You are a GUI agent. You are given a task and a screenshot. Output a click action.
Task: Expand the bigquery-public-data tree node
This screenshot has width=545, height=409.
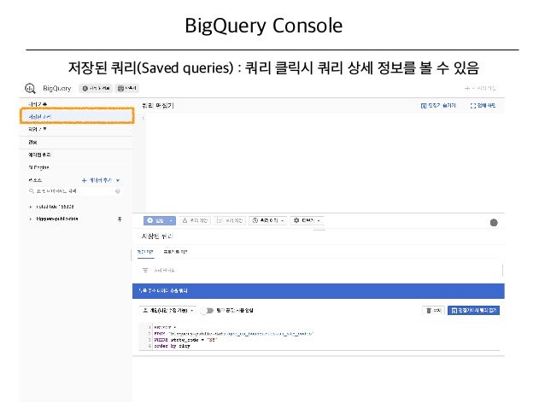click(x=31, y=219)
